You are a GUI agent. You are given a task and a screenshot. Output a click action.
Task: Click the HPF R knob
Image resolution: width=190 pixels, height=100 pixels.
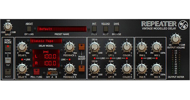pyautogui.click(x=94, y=69)
